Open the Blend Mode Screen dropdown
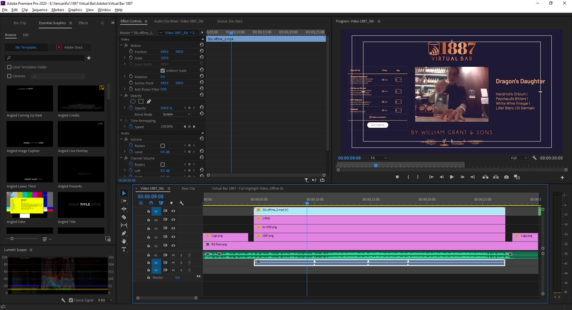Image resolution: width=572 pixels, height=310 pixels. coord(176,114)
